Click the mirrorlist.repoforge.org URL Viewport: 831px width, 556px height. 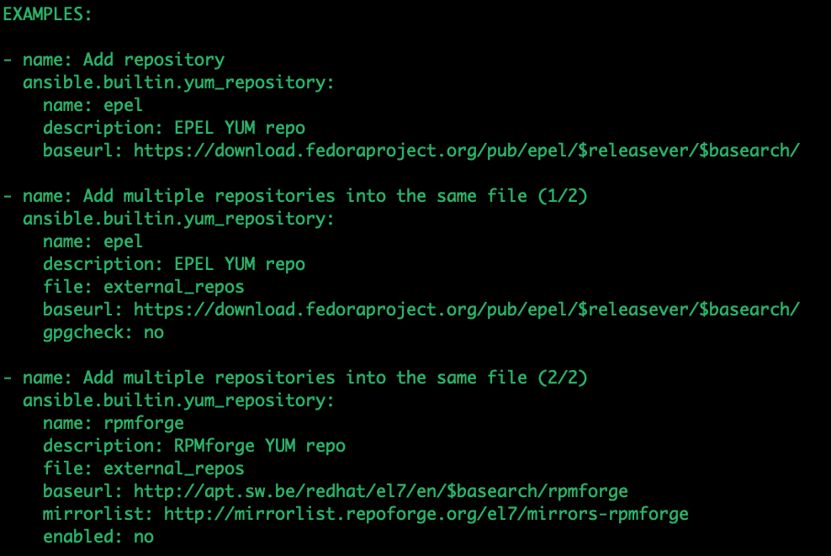[x=426, y=514]
